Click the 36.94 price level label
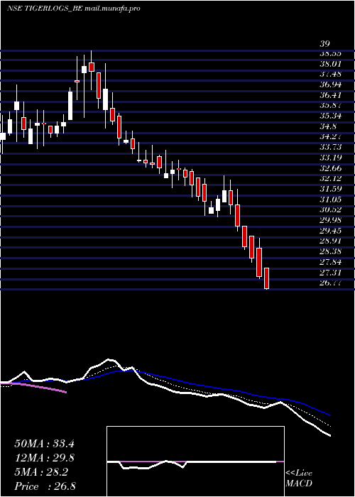The height and width of the screenshot is (497, 355). click(x=330, y=84)
